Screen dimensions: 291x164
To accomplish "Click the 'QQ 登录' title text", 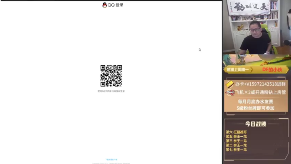I will pyautogui.click(x=115, y=5).
